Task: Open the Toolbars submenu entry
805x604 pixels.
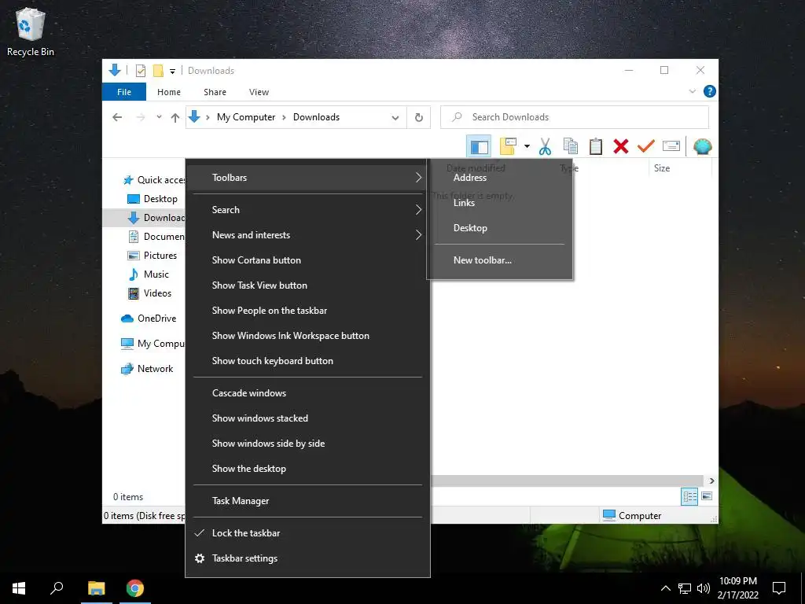Action: [307, 178]
